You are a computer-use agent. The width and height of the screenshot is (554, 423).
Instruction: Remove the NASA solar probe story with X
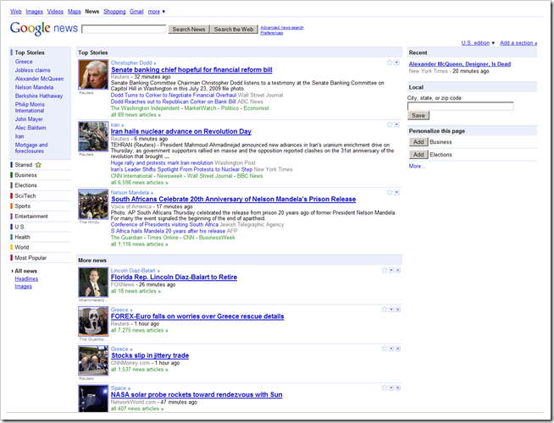(398, 387)
